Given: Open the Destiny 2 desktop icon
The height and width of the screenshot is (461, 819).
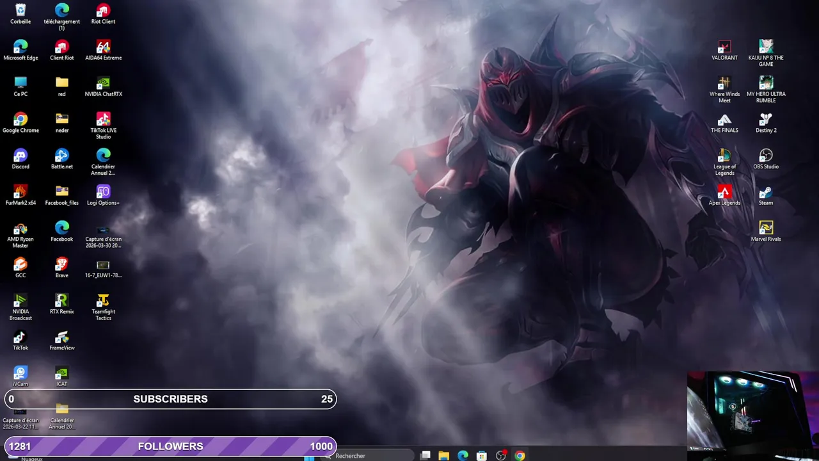Looking at the screenshot, I should click(x=766, y=119).
